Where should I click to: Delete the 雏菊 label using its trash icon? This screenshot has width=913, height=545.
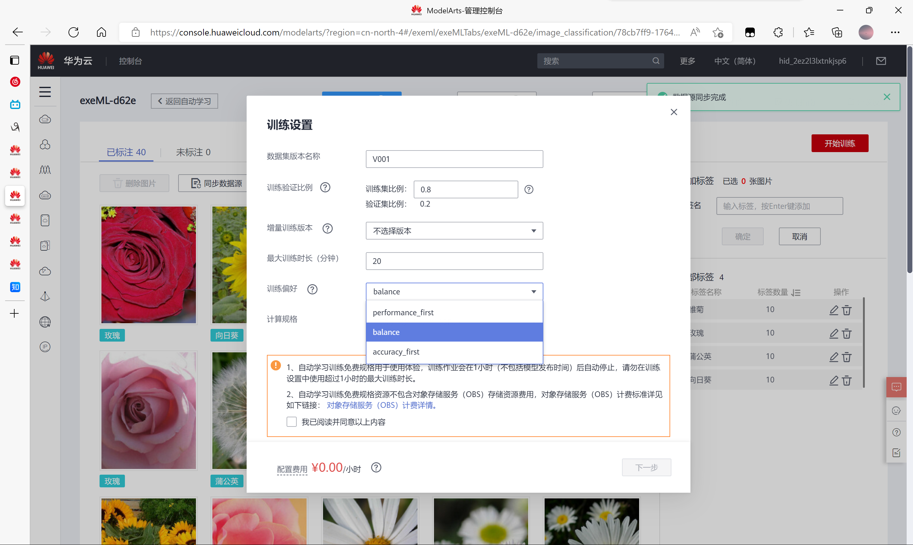[x=847, y=310]
